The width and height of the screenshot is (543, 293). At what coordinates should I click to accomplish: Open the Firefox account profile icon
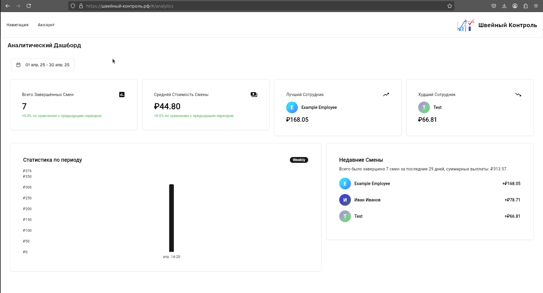click(x=515, y=6)
